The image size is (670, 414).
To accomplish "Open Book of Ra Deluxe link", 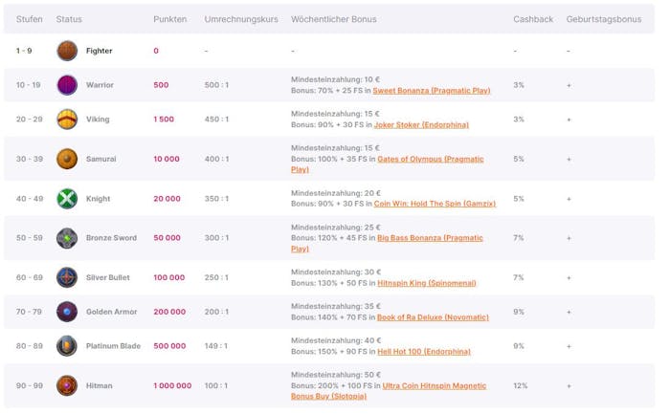I will (x=433, y=317).
